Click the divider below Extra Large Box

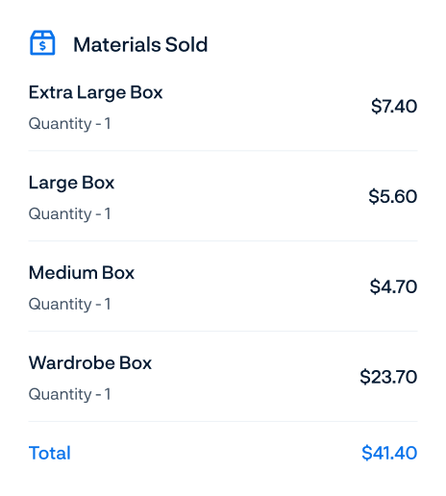click(223, 150)
